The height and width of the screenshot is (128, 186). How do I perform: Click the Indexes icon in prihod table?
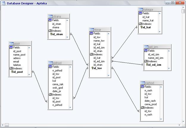pos(50,95)
